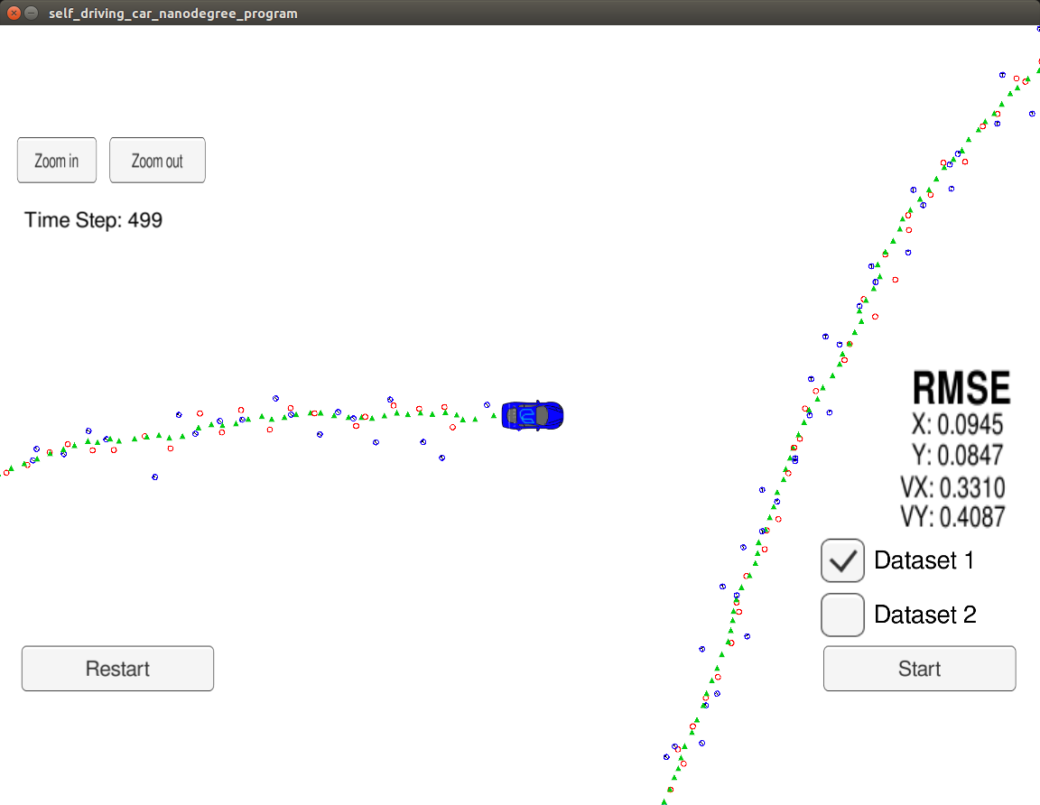This screenshot has width=1040, height=805.
Task: Minimize the simulator window
Action: coord(31,13)
